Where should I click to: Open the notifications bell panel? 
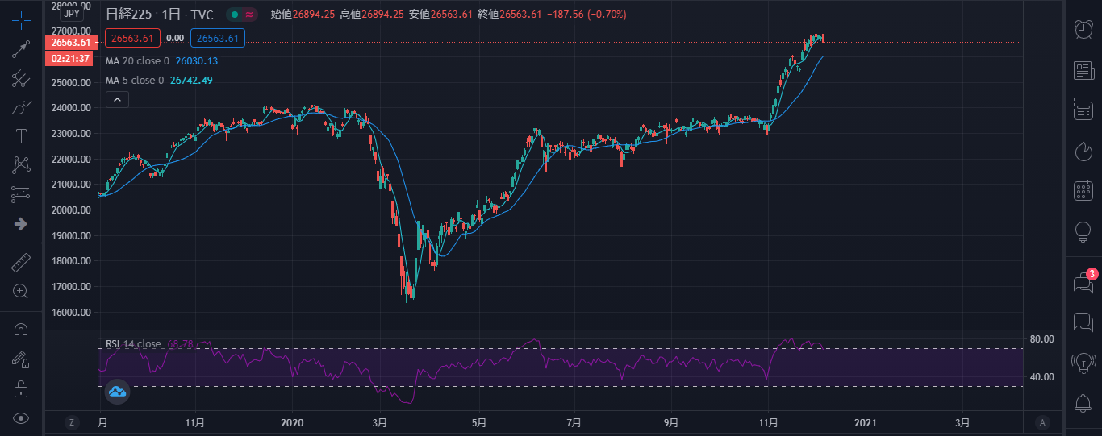pos(1084,402)
